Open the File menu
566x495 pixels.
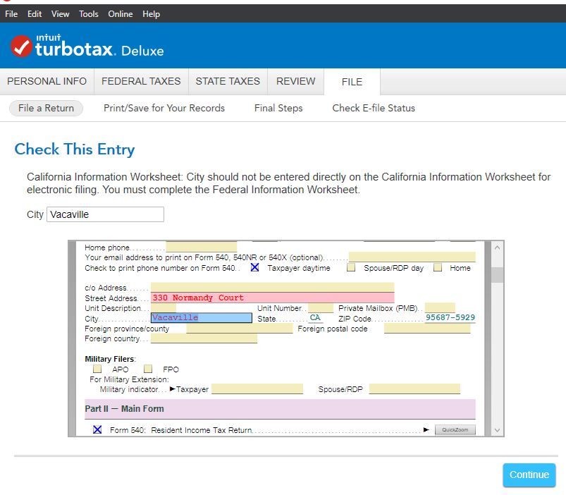click(x=11, y=14)
